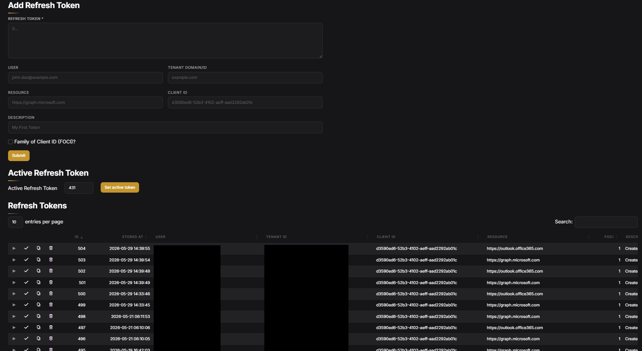Copy refresh token 500

click(38, 294)
